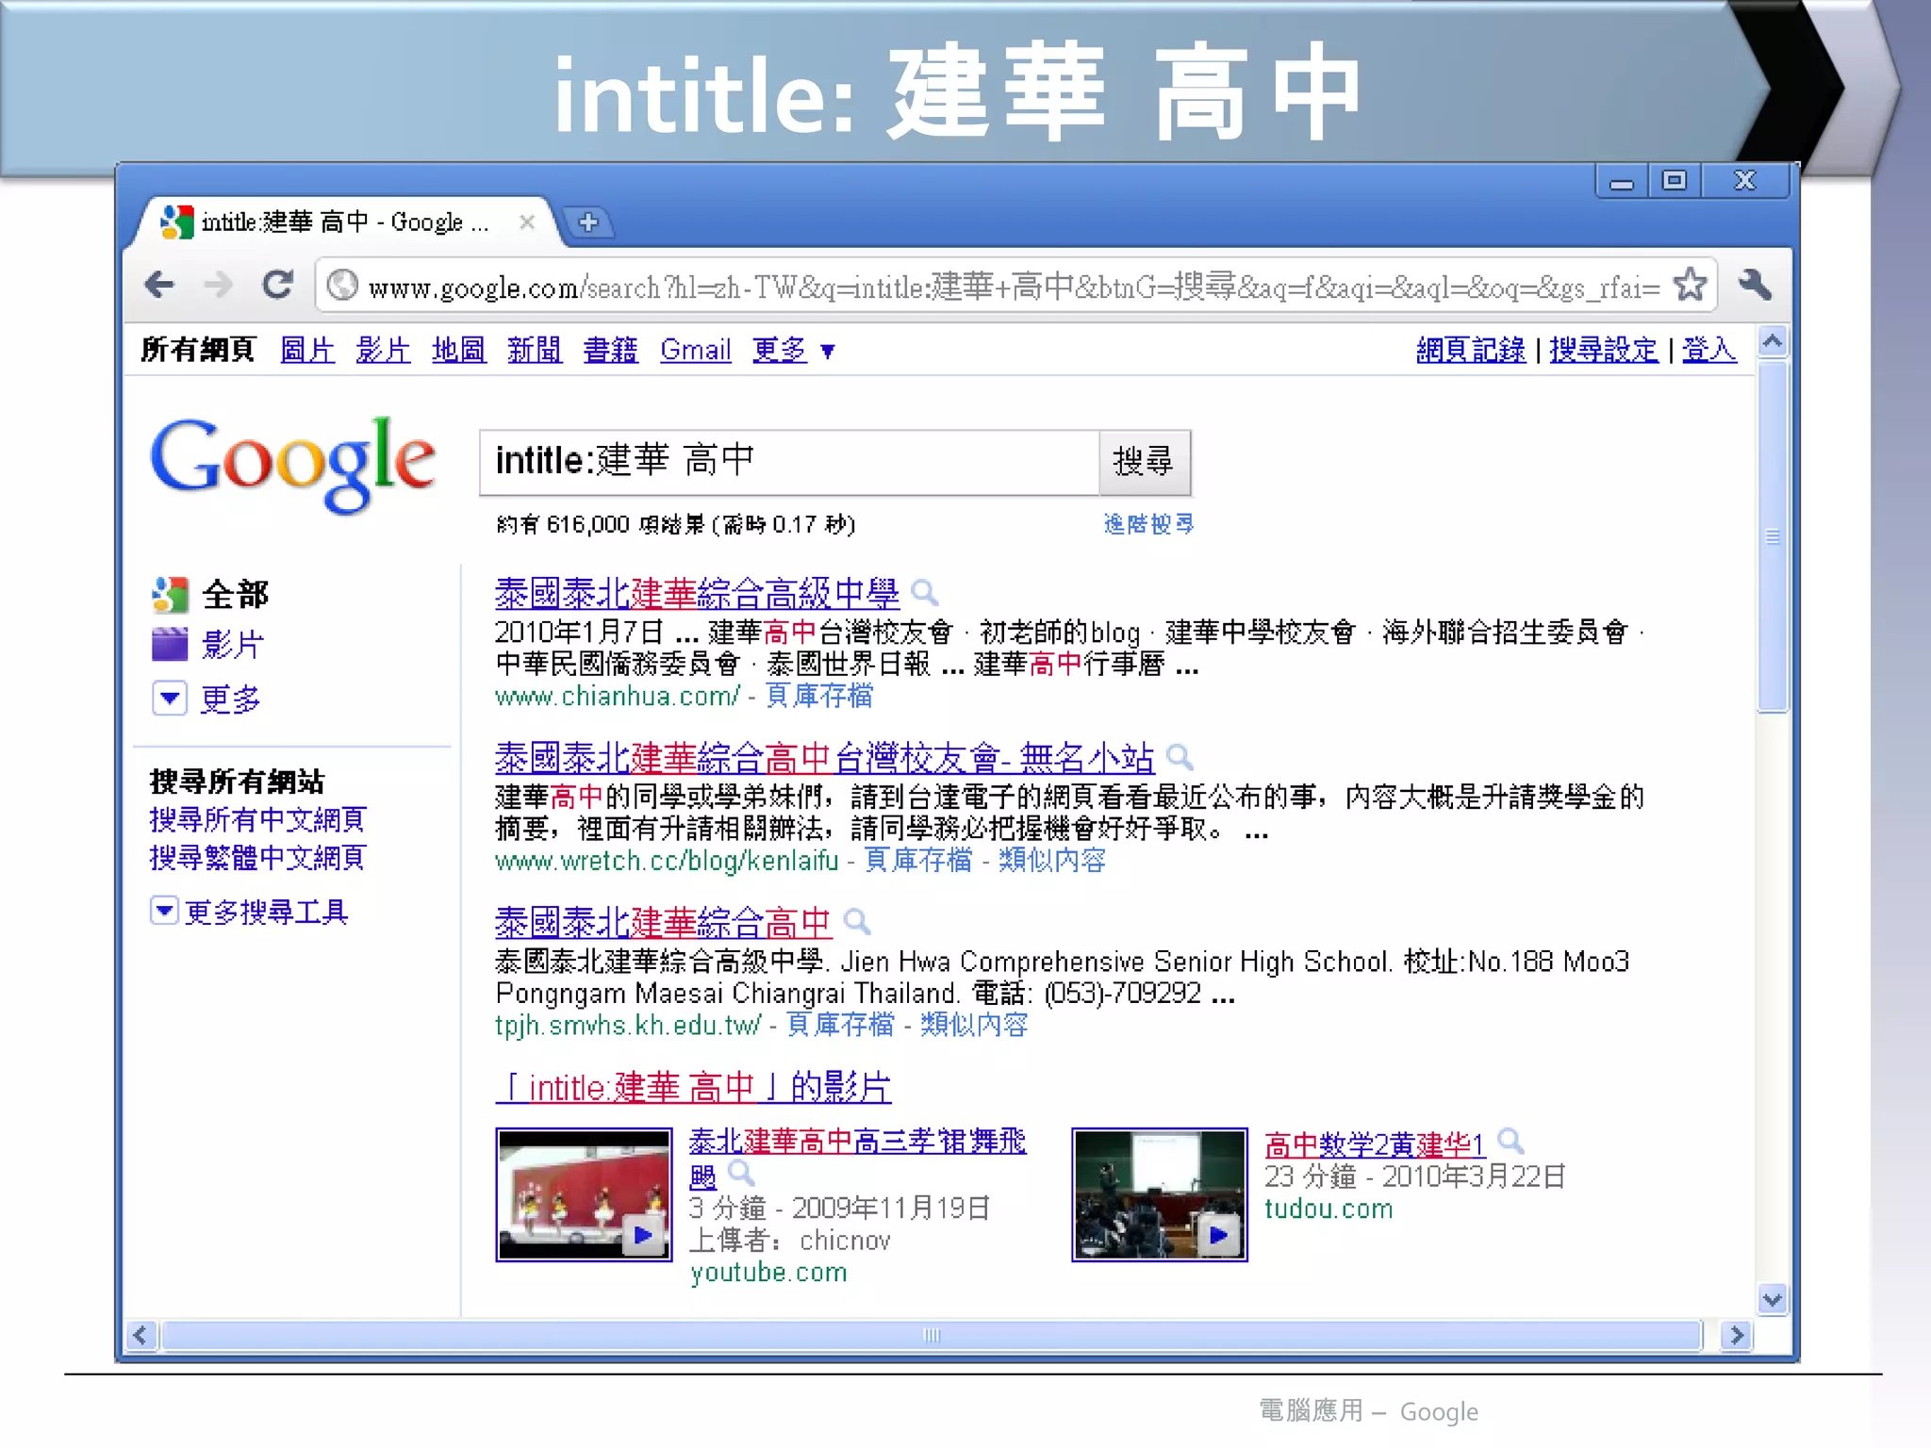Select the 所有網頁 tab
This screenshot has width=1931, height=1448.
[x=198, y=351]
